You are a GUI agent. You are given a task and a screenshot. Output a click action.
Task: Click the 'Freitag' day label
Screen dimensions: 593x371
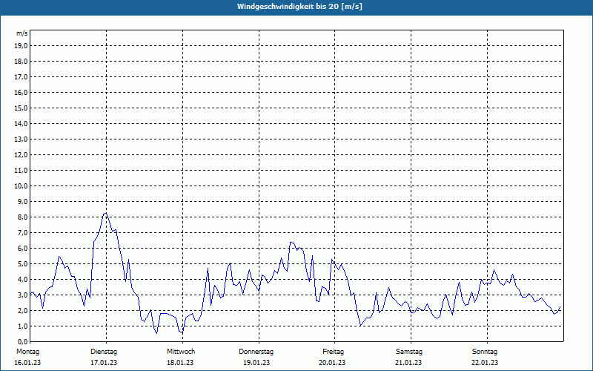[x=333, y=352]
